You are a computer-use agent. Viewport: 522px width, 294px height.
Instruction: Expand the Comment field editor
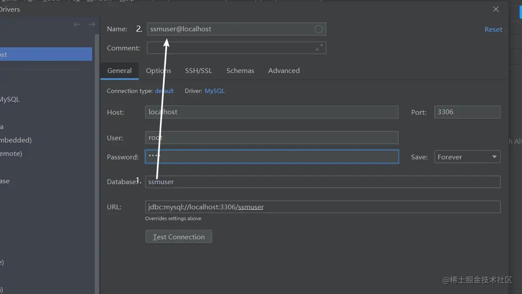coord(319,48)
